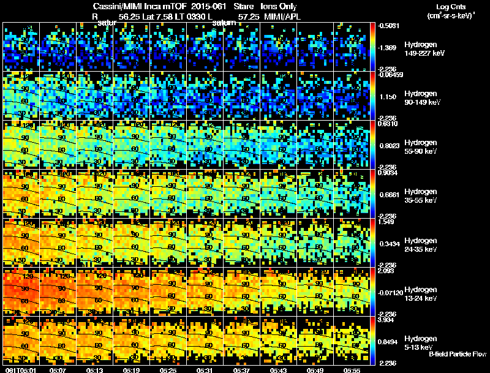The width and height of the screenshot is (490, 373).
Task: Click the 0.0494 colorbar midpoint value
Action: click(388, 342)
